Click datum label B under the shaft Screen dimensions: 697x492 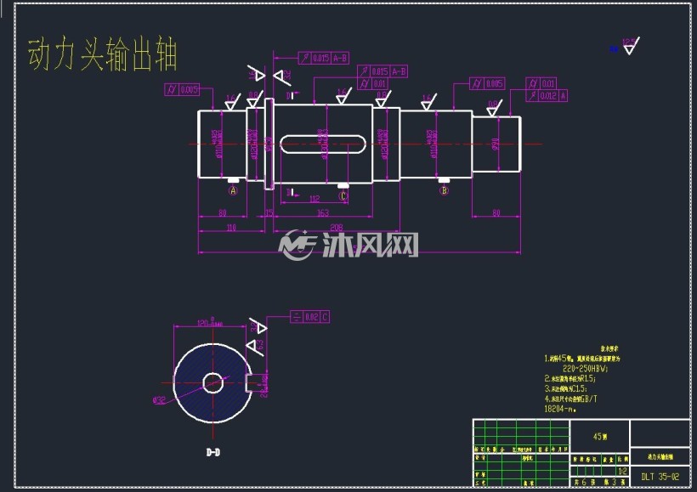coord(444,190)
